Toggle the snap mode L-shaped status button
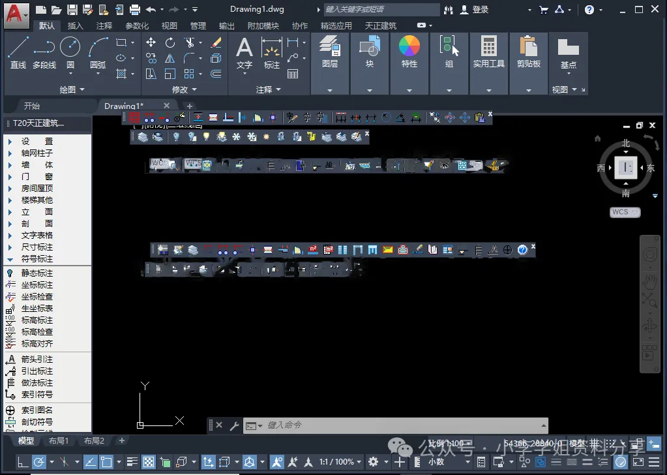Screen dimensions: 667x475 (x=23, y=462)
